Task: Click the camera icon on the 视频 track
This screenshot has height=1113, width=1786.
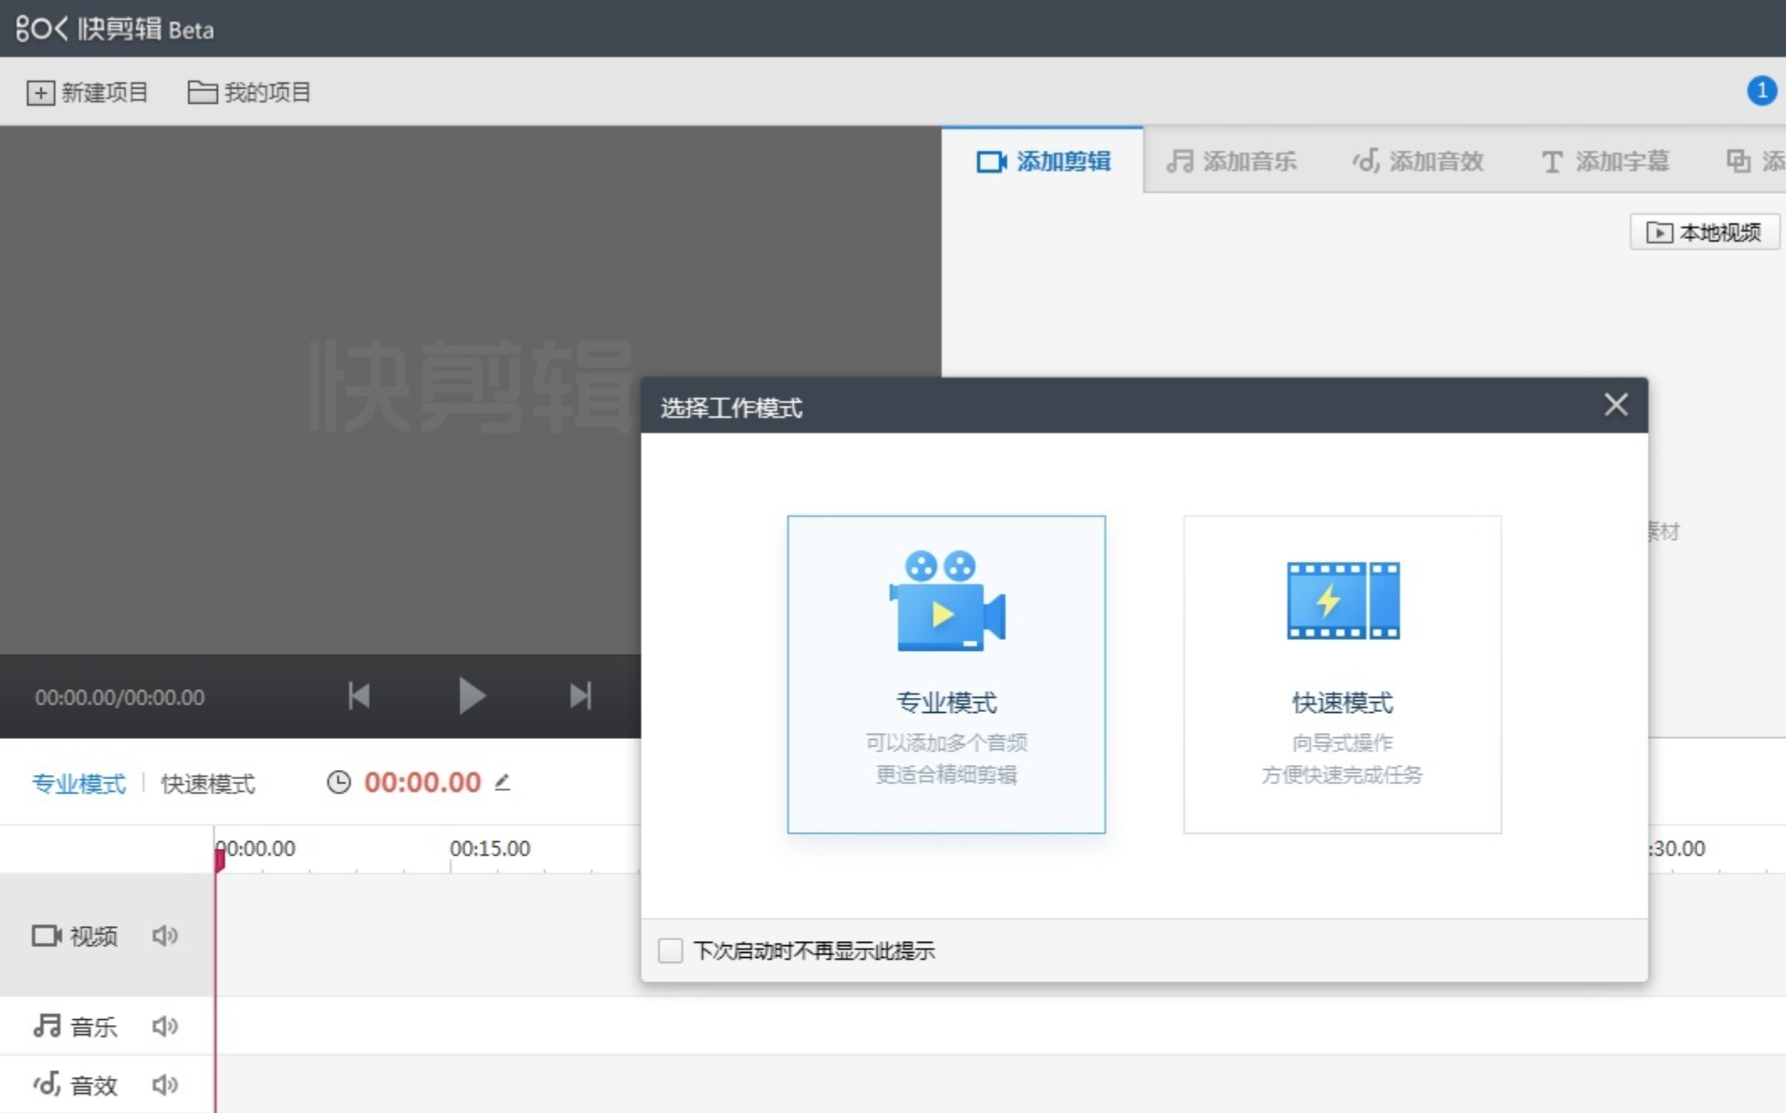Action: click(x=46, y=935)
